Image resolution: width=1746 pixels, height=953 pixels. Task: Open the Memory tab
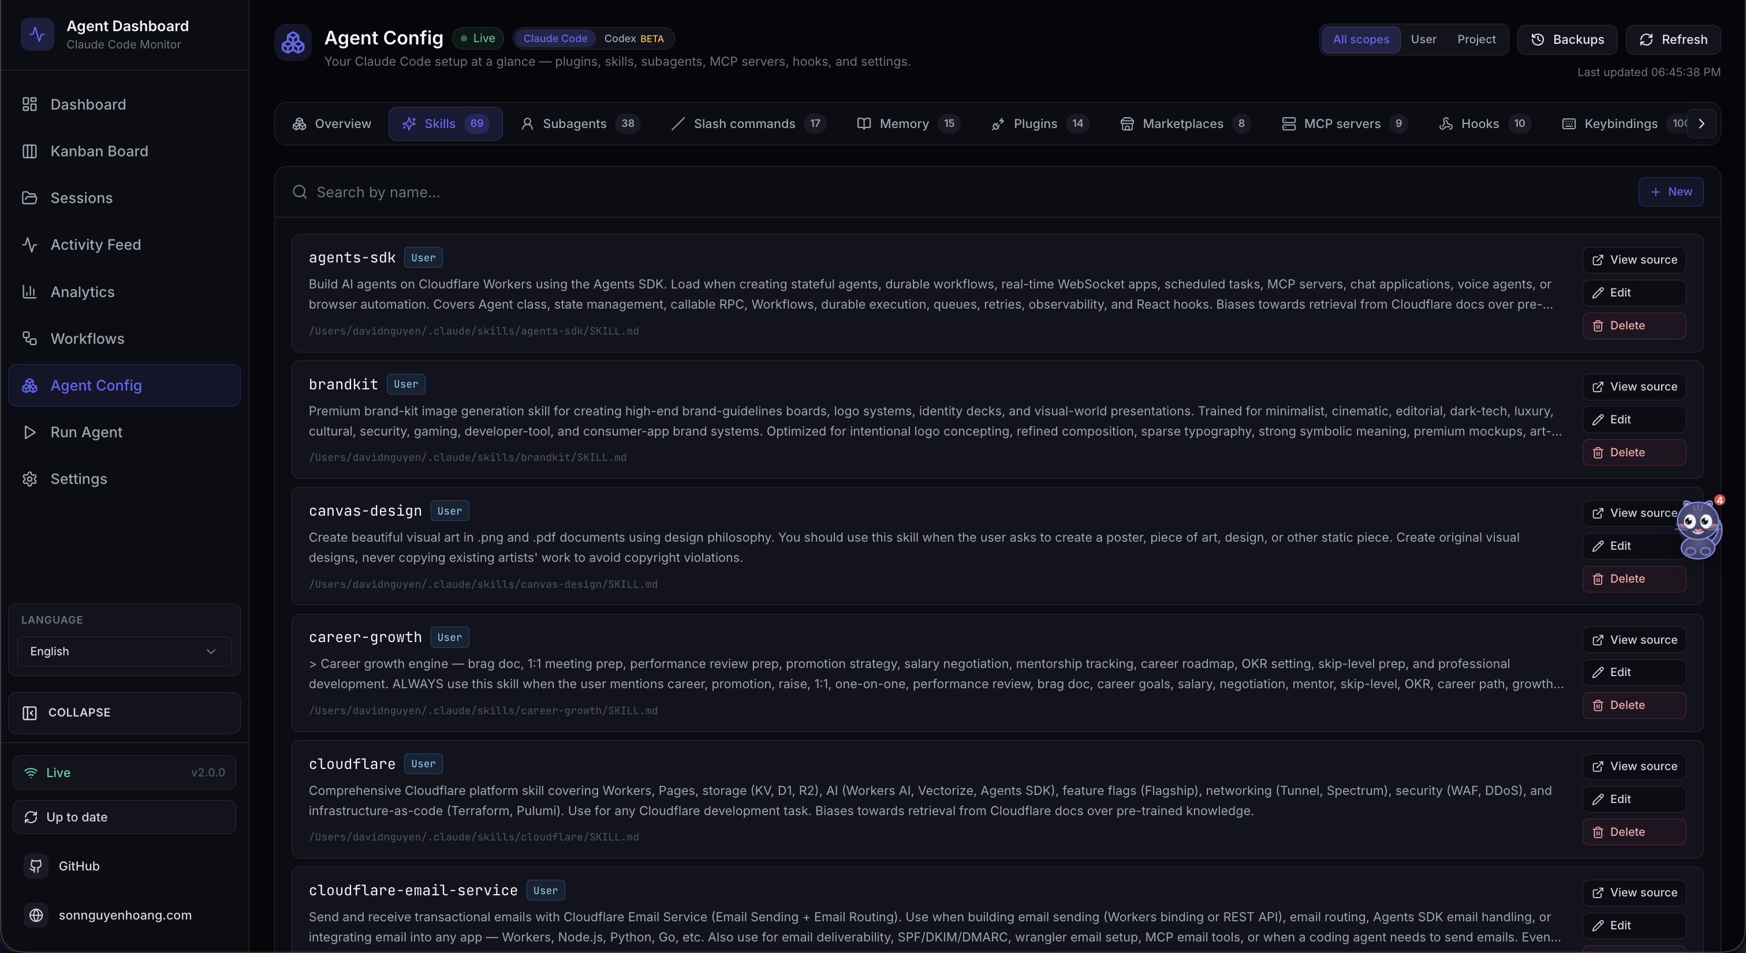[x=908, y=123]
